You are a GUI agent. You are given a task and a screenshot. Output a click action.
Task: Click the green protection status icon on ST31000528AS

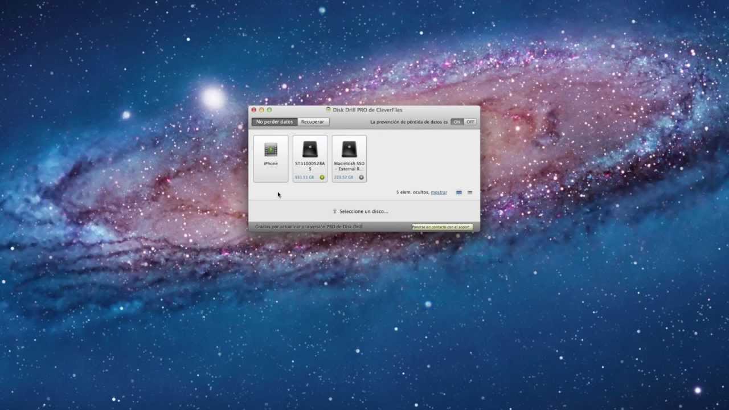click(322, 177)
